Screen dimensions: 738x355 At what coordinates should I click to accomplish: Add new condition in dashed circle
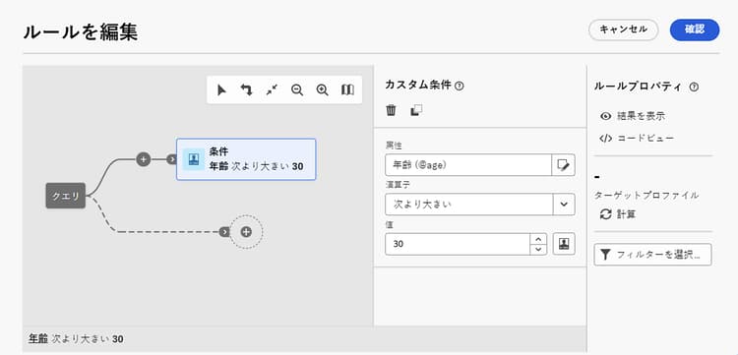pos(246,231)
